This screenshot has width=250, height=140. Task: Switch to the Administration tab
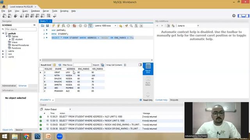click(x=9, y=86)
